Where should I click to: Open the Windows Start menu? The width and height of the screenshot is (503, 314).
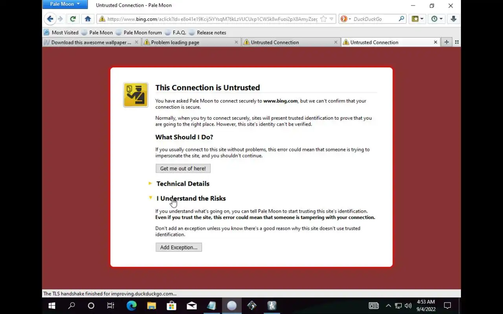(x=52, y=305)
